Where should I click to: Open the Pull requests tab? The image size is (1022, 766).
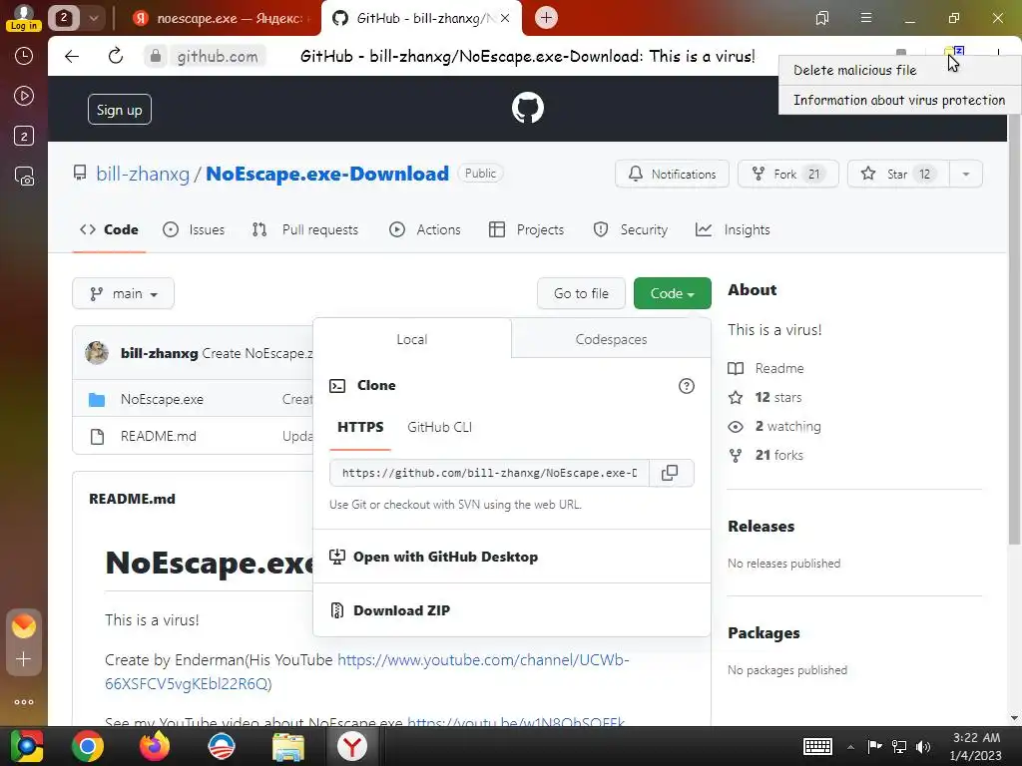(305, 230)
